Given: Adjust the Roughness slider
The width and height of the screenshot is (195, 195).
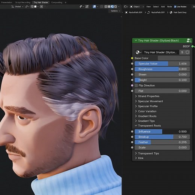Looking at the screenshot, I should pos(162,69).
